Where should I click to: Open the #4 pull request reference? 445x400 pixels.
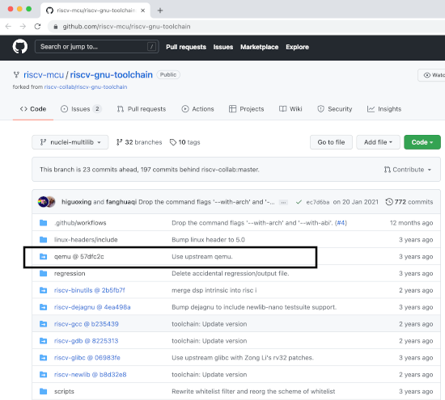pyautogui.click(x=341, y=223)
